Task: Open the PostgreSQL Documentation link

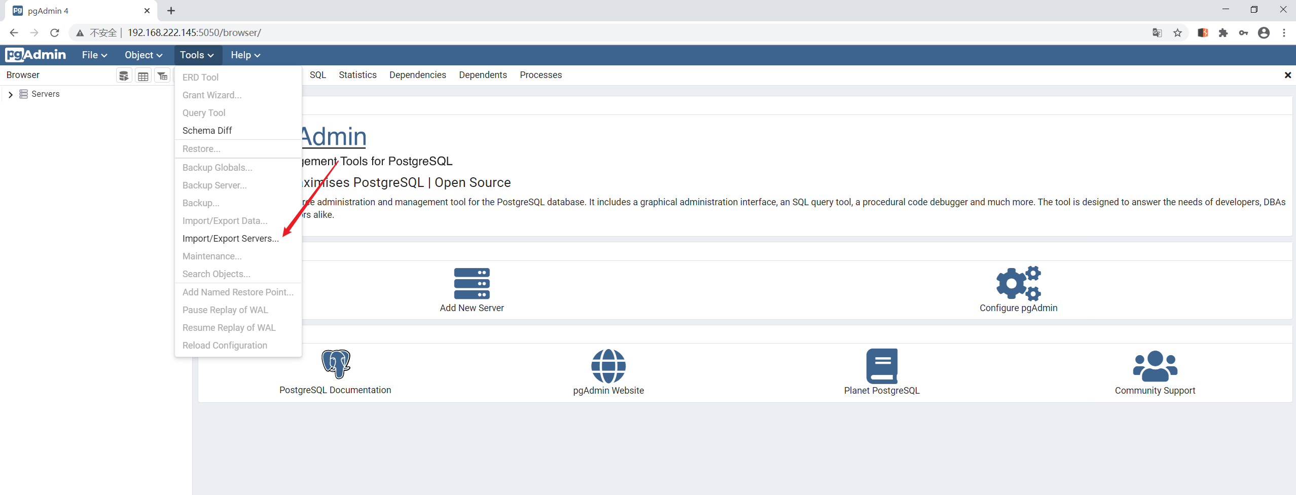Action: [x=335, y=390]
